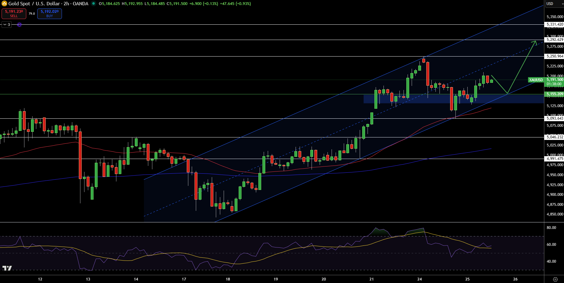Screen dimensions: 564x283
Task: Click the SELL 5,191.230 button
Action: (x=14, y=13)
